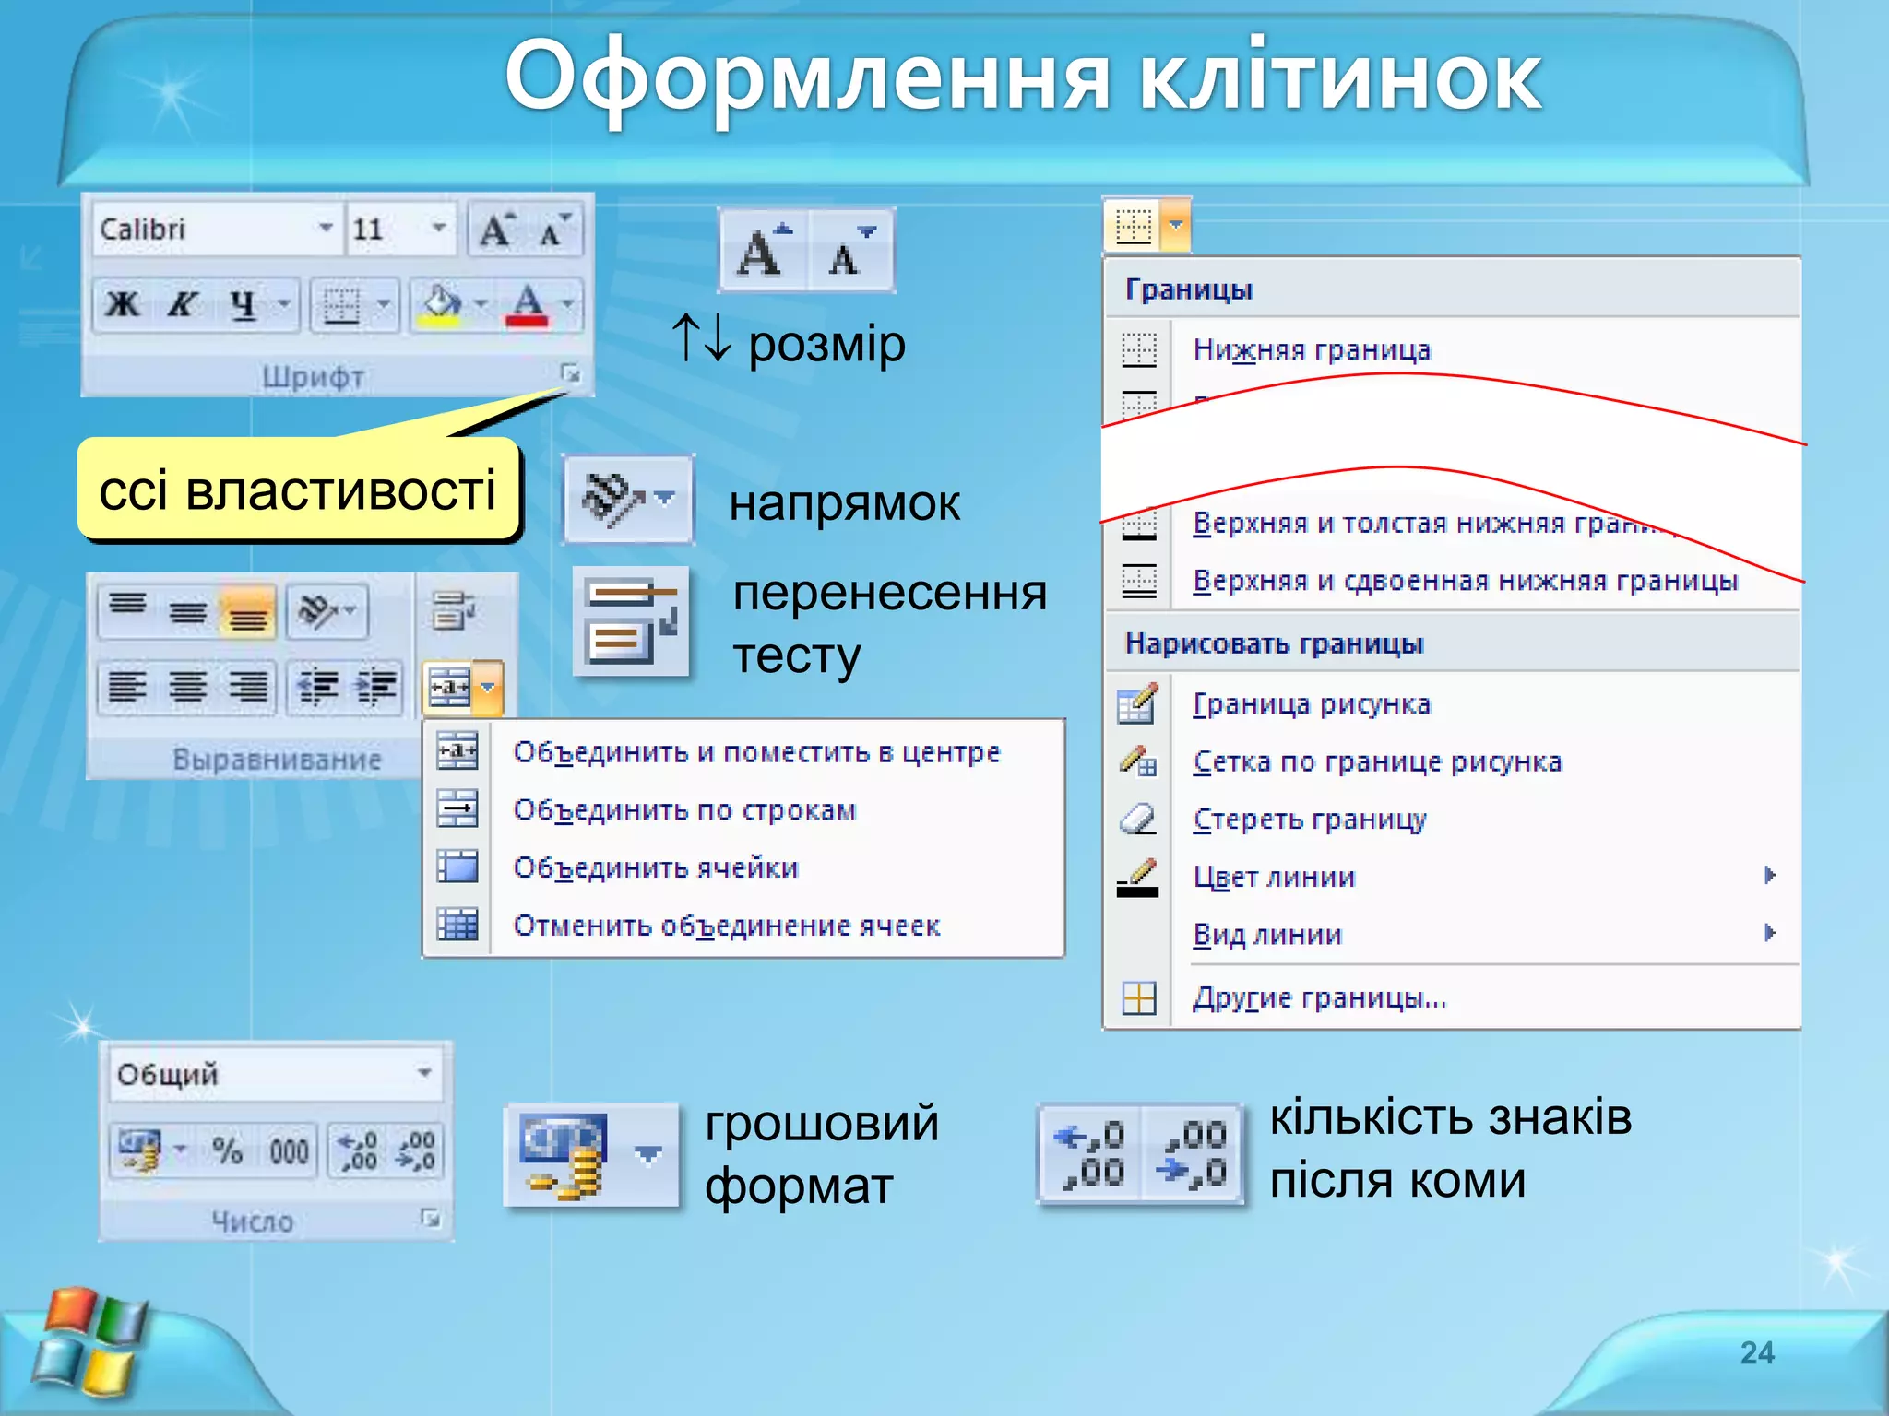Open orientation button in Выравнивание panel
Viewport: 1889px width, 1416px height.
click(327, 610)
